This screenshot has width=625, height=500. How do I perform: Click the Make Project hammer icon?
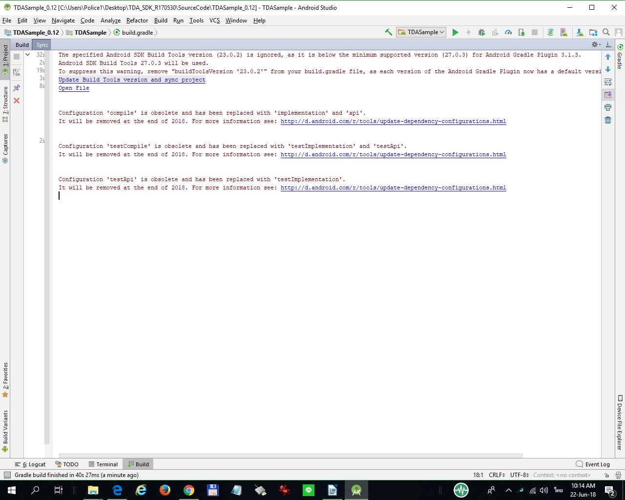pyautogui.click(x=389, y=32)
